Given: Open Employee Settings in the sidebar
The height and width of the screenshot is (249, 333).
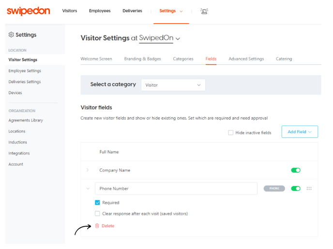Looking at the screenshot, I should point(25,71).
